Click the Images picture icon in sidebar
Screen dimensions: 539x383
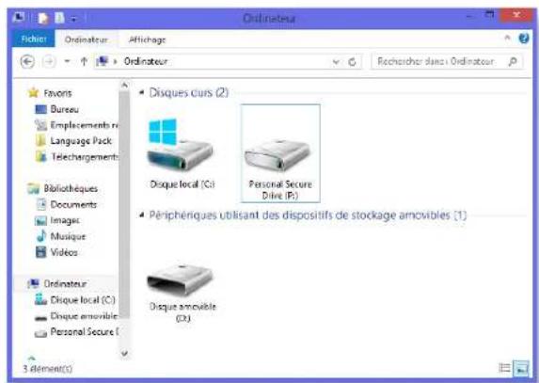40,220
